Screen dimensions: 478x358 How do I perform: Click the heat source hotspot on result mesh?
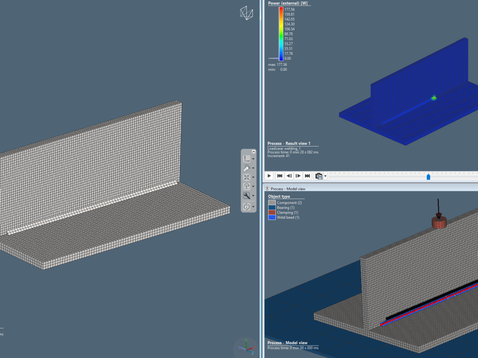(434, 98)
